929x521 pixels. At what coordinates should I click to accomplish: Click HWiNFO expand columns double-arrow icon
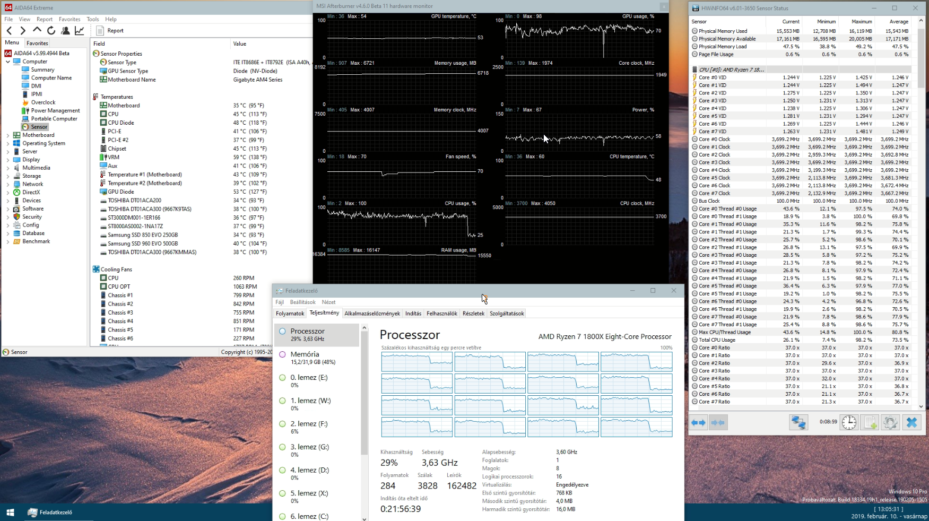click(699, 422)
